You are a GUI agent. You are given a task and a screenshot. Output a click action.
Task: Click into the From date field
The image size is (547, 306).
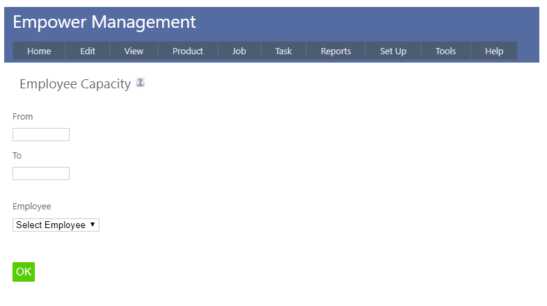coord(41,135)
